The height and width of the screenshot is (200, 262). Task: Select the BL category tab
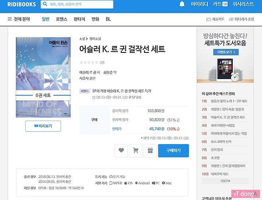pyautogui.click(x=108, y=19)
